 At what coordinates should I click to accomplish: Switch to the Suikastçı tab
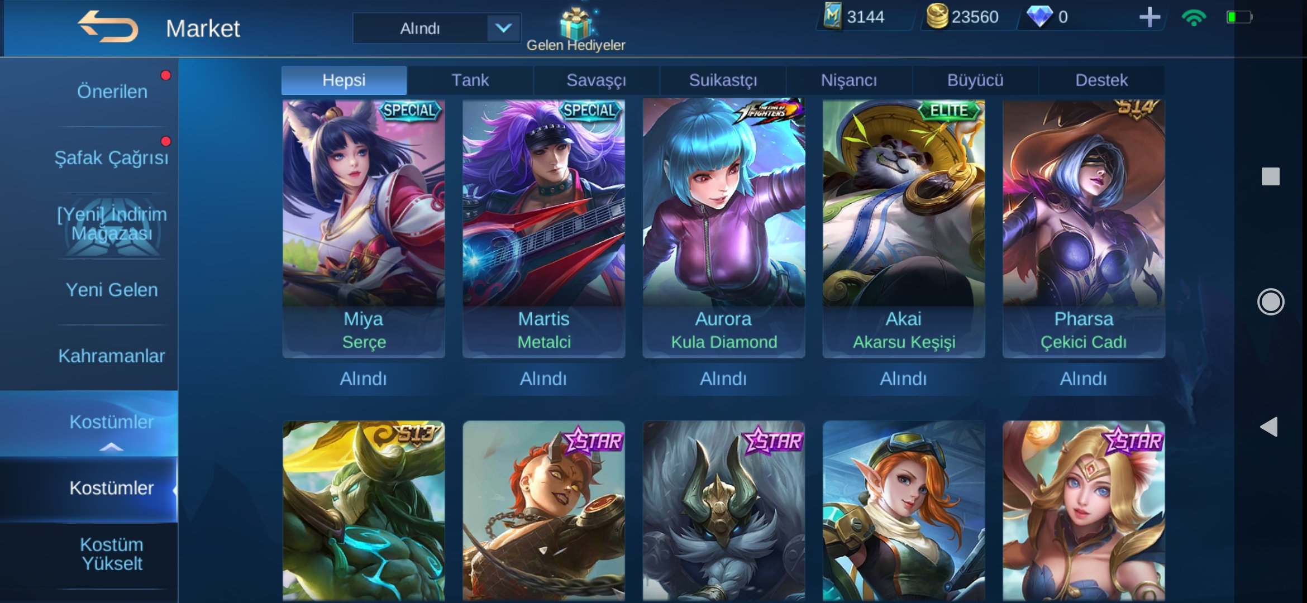tap(723, 80)
